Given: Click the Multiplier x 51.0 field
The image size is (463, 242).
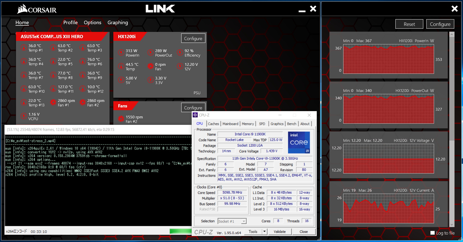Looking at the screenshot, I should pyautogui.click(x=232, y=198).
